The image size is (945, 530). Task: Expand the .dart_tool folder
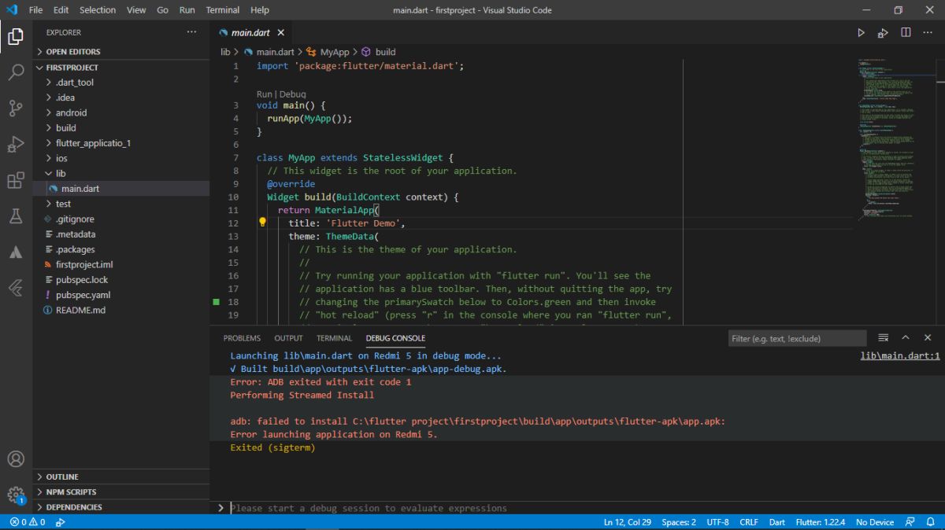(x=121, y=83)
